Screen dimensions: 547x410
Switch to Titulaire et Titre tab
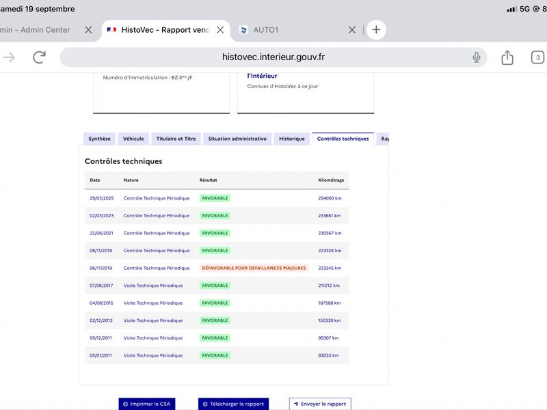176,139
